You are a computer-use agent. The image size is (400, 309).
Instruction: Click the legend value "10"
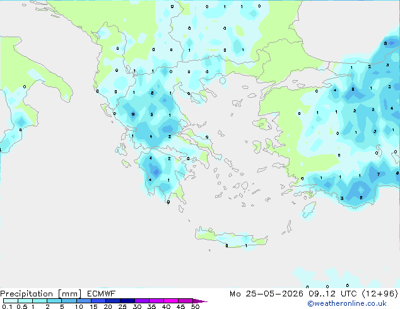click(x=79, y=306)
